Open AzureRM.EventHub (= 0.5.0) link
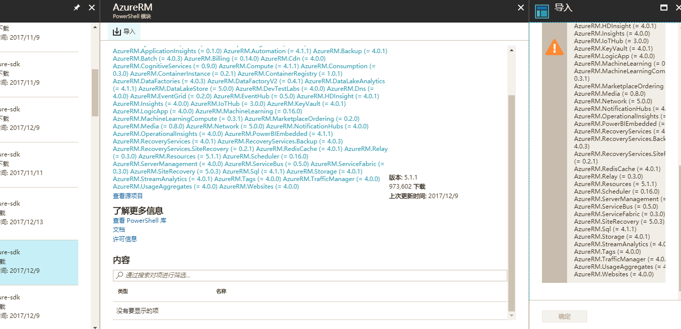Screen dimensions: 681x329 pyautogui.click(x=254, y=96)
